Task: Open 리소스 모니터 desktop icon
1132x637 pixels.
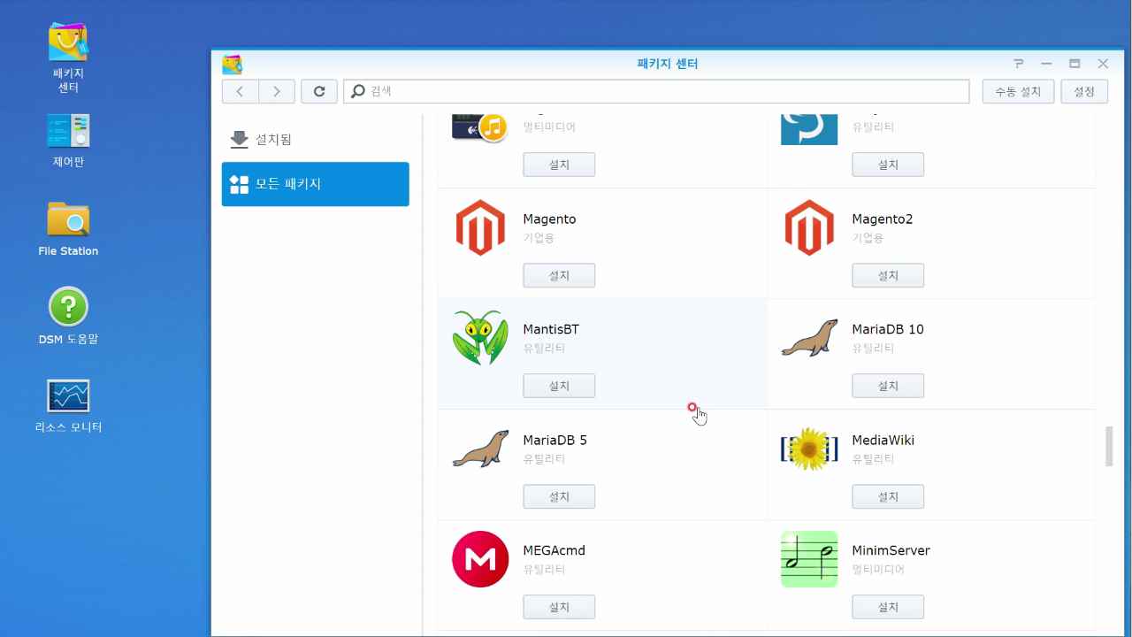Action: click(x=68, y=405)
